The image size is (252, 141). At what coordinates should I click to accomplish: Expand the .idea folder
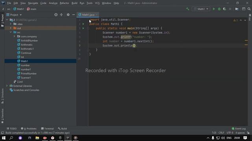pos(11,24)
